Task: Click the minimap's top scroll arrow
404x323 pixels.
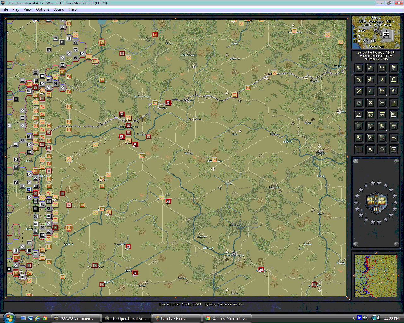Action: (x=376, y=253)
